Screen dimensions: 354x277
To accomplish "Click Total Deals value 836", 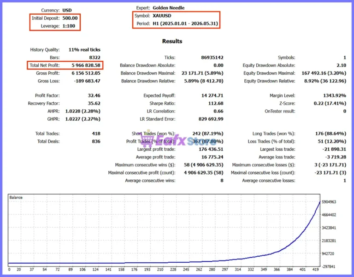I will [96, 141].
